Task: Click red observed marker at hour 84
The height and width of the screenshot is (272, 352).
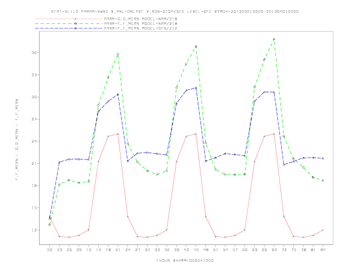Action: click(x=323, y=230)
